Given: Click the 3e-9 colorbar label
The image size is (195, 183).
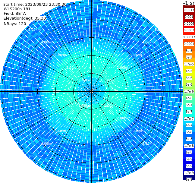Looking at the screenshot, I should click(x=189, y=166).
